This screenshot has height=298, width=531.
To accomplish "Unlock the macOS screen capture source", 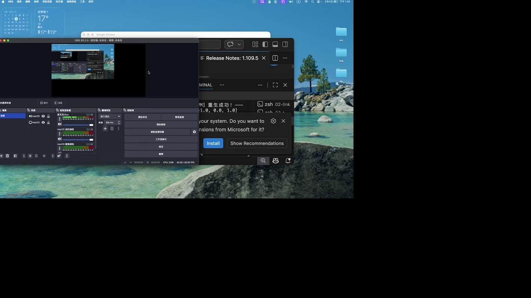I will point(49,123).
